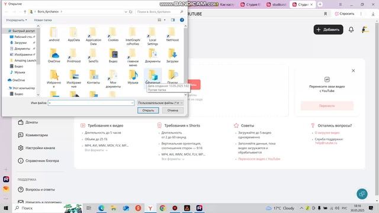Open the О загрузке видео link
The height and width of the screenshot is (213, 379).
(x=327, y=133)
